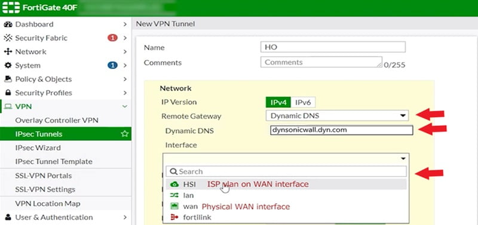Click the interface Search field

click(x=286, y=171)
